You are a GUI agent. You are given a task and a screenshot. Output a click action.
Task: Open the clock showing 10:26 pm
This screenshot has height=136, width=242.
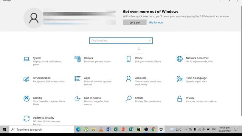pyautogui.click(x=225, y=129)
